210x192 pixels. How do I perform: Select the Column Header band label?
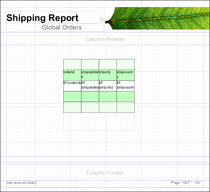coord(105,39)
